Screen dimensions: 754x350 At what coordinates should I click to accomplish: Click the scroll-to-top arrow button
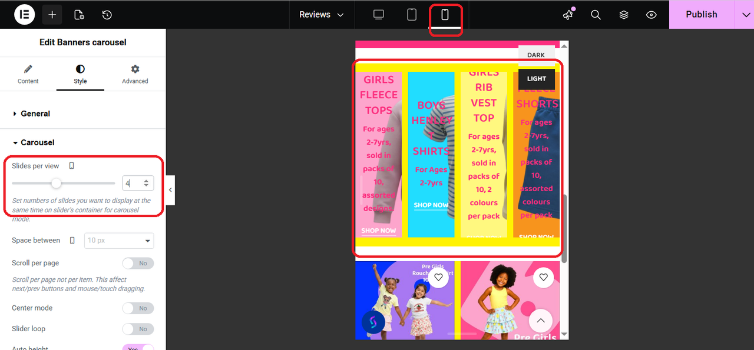tap(541, 321)
